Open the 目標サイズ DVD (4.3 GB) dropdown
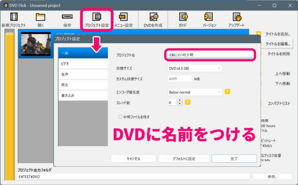 click(195, 69)
